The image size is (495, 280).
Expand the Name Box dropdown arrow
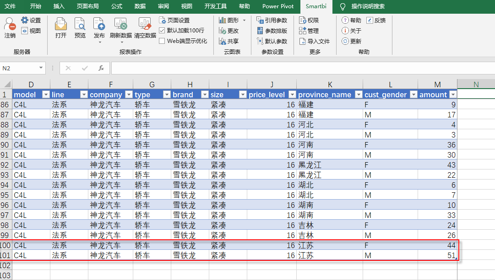(41, 68)
